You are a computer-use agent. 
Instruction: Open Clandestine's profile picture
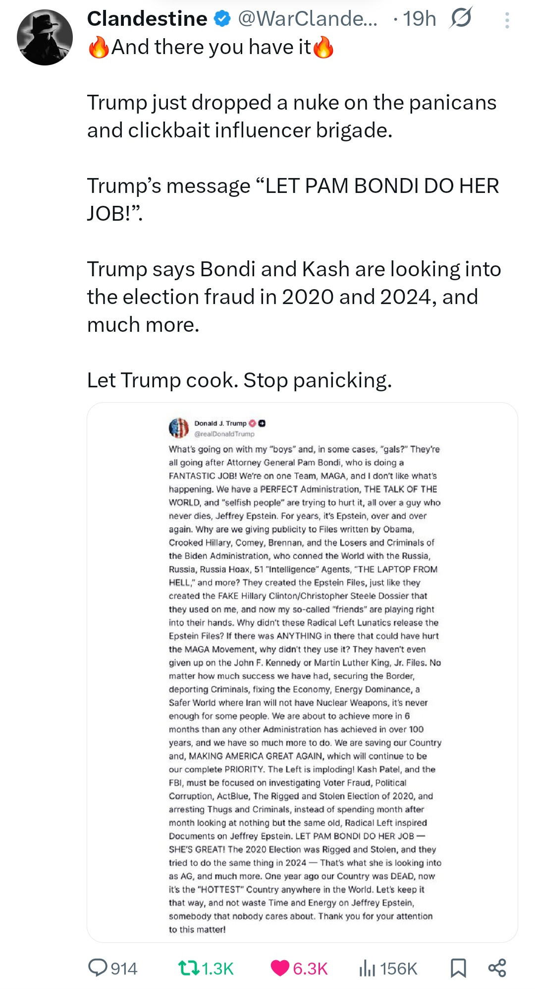tap(45, 38)
